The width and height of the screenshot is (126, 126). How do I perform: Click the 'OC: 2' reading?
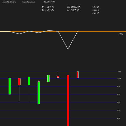[x=96, y=7]
